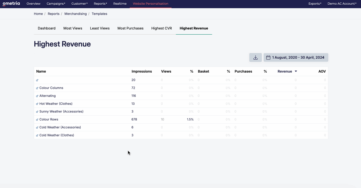Click external link icon beside Colour Rows
This screenshot has height=188, width=361.
tap(37, 120)
